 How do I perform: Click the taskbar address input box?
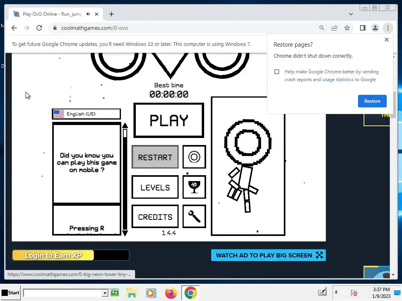pos(62,293)
